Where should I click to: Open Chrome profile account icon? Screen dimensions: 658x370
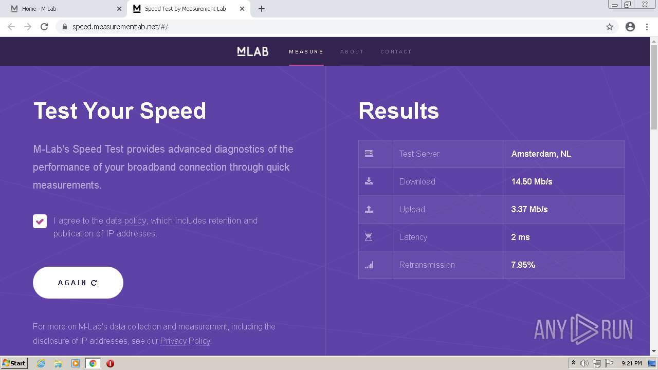(x=630, y=27)
